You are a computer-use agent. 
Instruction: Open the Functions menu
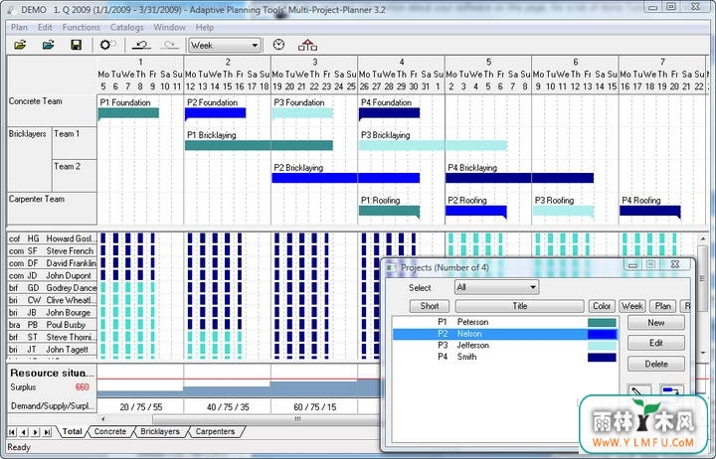click(x=82, y=28)
